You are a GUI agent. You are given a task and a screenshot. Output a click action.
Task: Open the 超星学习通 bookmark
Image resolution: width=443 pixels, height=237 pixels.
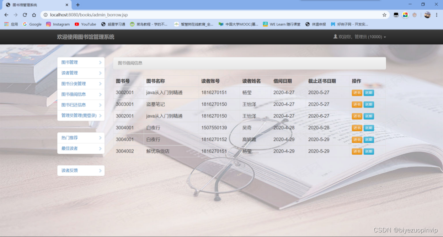[114, 24]
